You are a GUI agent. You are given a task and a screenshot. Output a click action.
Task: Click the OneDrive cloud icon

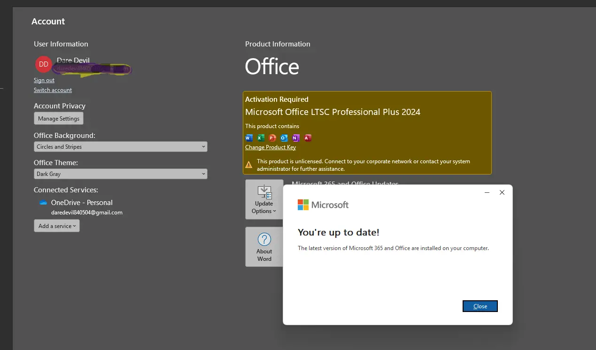click(x=43, y=203)
